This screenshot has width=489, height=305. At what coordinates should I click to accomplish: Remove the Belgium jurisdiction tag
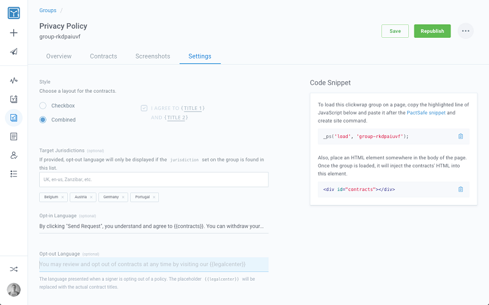62,197
